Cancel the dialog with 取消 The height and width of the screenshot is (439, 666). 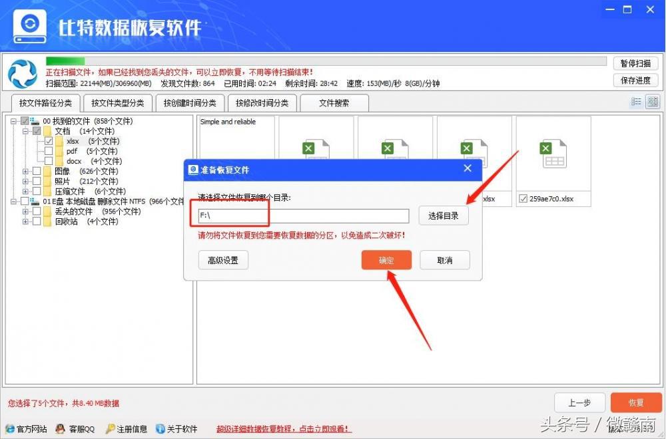pyautogui.click(x=445, y=260)
